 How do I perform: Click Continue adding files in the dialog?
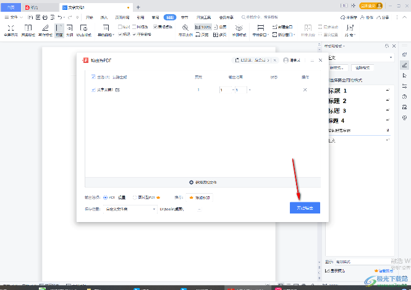pos(203,182)
